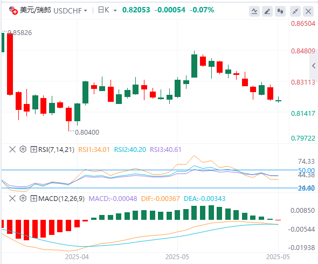Click the high label 0.85826
318x264 pixels.
click(19, 33)
